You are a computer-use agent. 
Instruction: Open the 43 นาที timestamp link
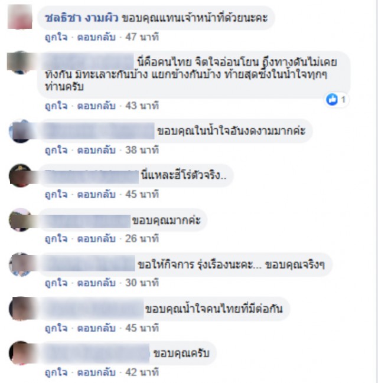[142, 106]
